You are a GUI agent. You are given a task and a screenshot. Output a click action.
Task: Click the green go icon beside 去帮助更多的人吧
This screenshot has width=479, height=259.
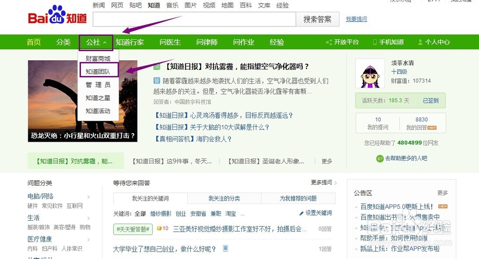(x=380, y=158)
